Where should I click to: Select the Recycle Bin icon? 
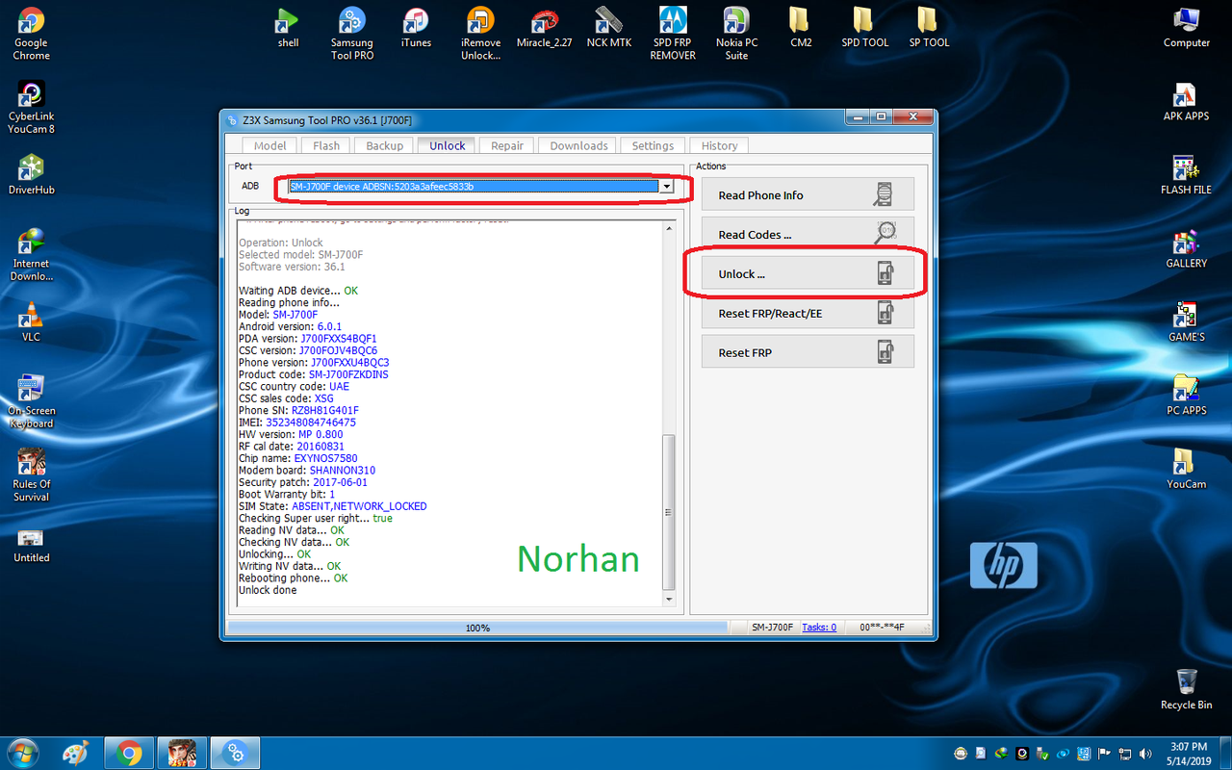click(x=1186, y=689)
